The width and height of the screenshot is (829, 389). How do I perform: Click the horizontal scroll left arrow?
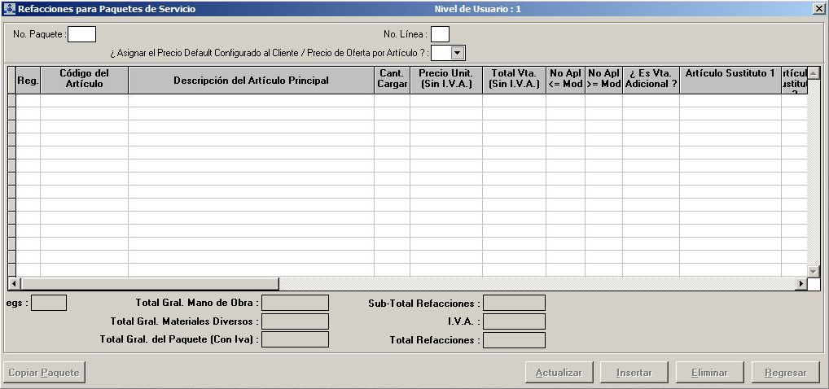click(x=13, y=284)
